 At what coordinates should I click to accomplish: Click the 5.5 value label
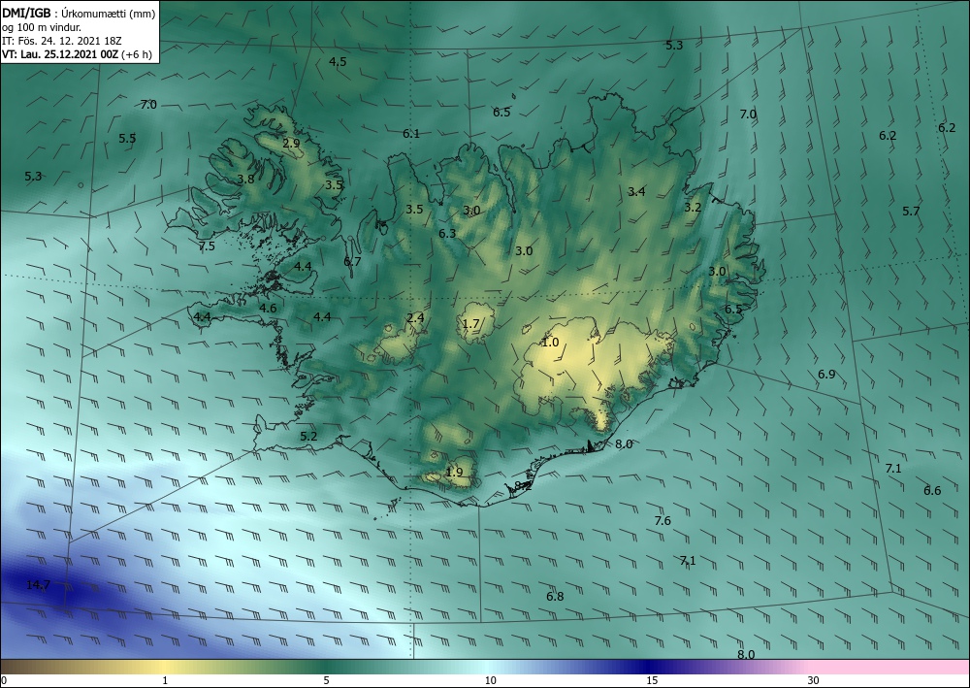(x=127, y=139)
